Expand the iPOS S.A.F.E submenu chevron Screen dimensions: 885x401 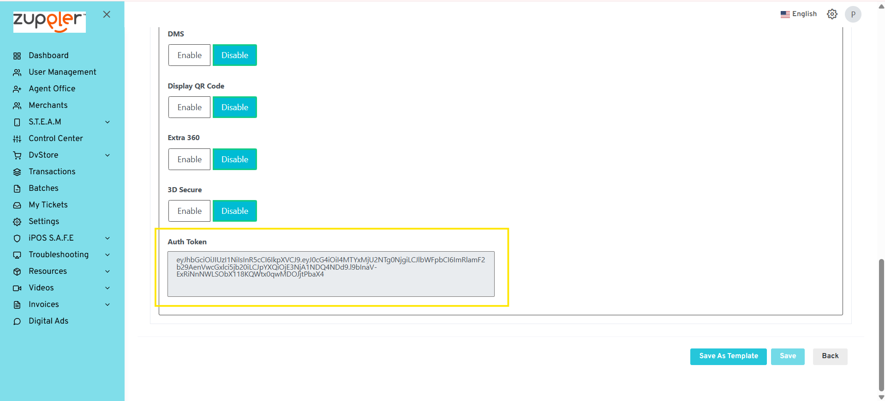108,238
